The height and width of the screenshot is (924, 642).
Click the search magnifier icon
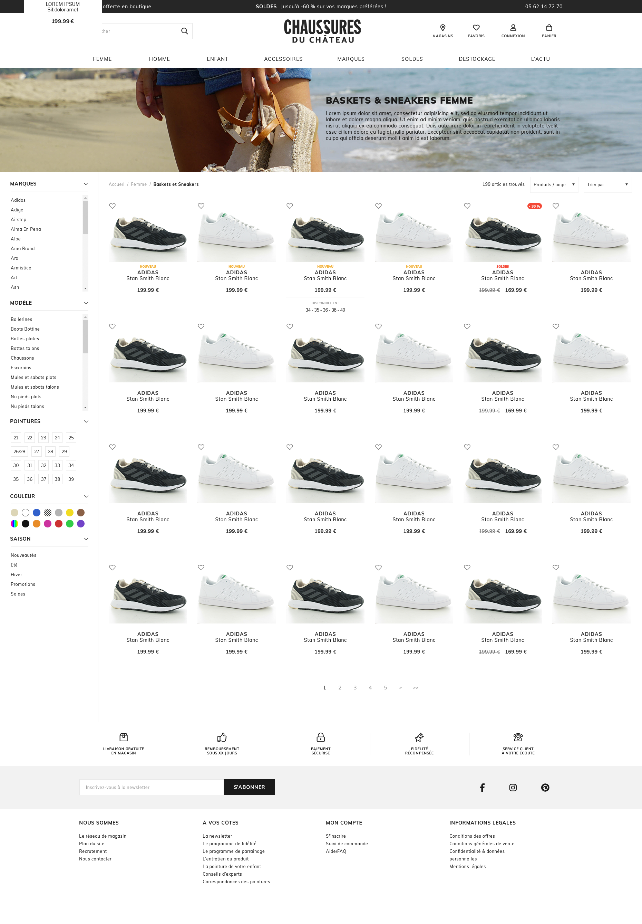tap(184, 31)
